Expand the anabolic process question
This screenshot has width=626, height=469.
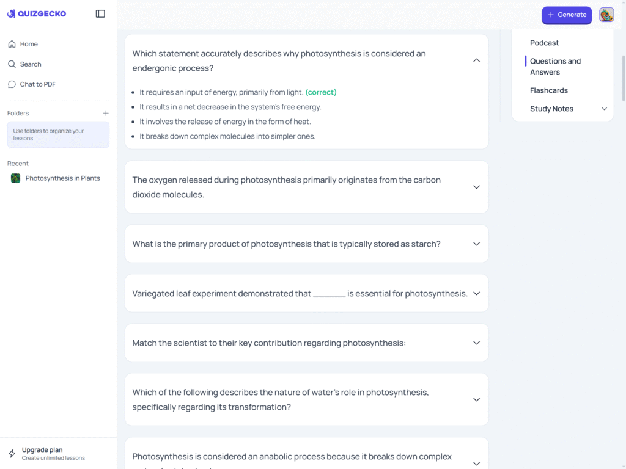tap(476, 464)
